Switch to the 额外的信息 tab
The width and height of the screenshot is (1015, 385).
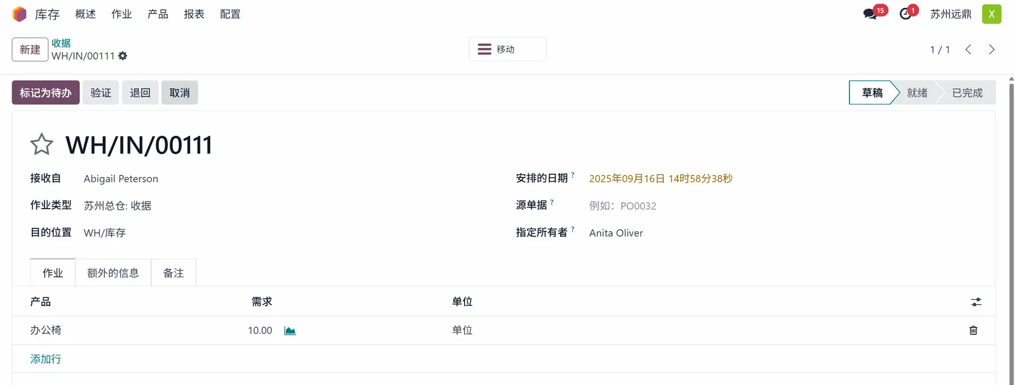(113, 273)
